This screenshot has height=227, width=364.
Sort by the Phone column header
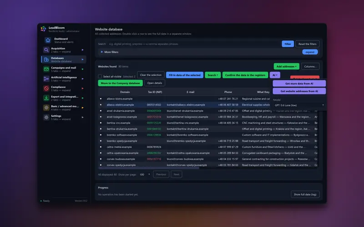[228, 92]
